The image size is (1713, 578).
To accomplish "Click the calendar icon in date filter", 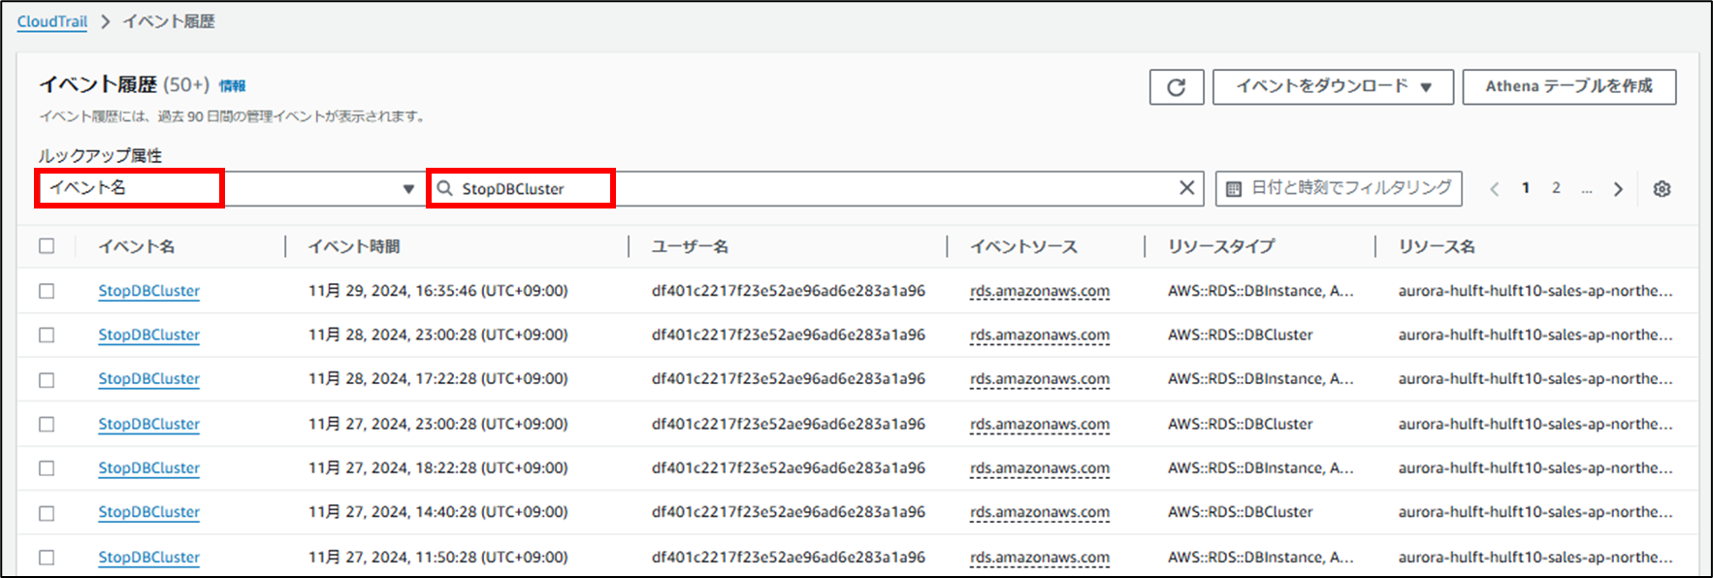I will click(1233, 189).
